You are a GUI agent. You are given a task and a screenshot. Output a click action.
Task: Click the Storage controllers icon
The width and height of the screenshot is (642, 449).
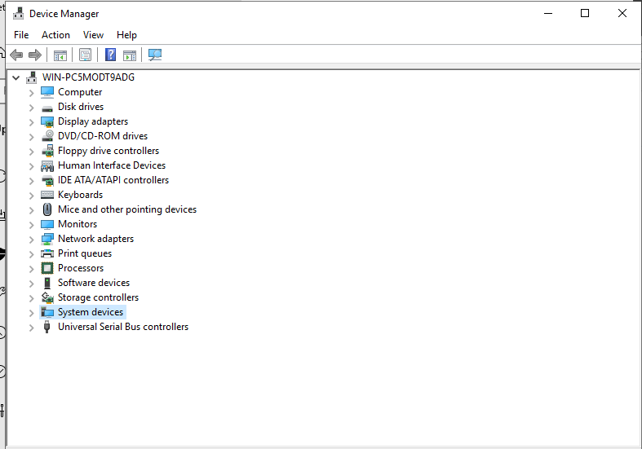pyautogui.click(x=47, y=297)
